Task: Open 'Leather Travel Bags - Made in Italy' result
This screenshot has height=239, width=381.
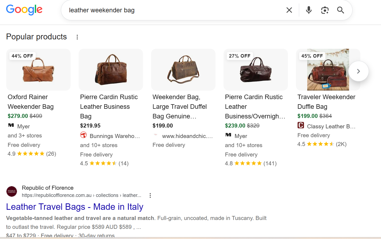Action: pyautogui.click(x=75, y=207)
